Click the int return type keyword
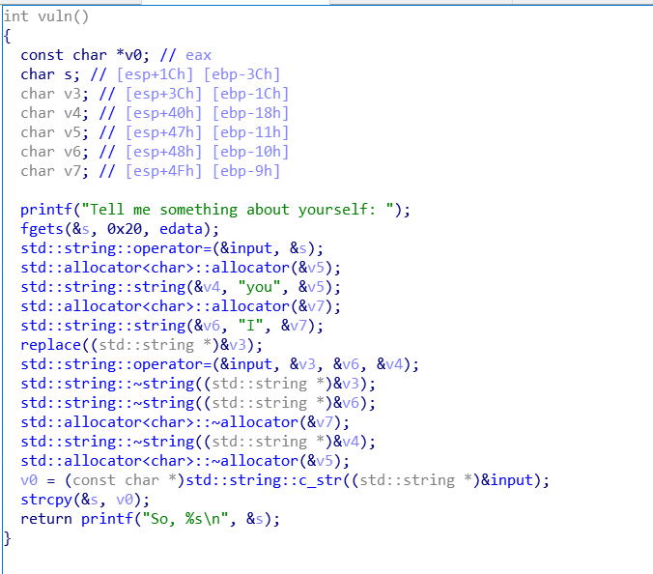Image resolution: width=653 pixels, height=574 pixels. (x=15, y=16)
